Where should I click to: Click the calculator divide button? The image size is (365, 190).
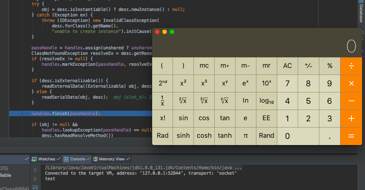point(351,66)
